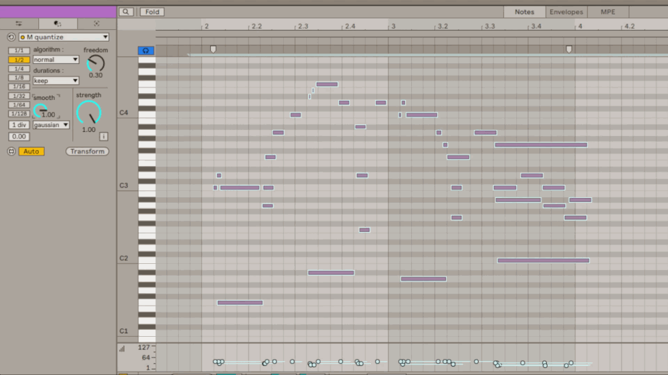Enable the Auto toggle
The image size is (668, 375).
tap(31, 151)
